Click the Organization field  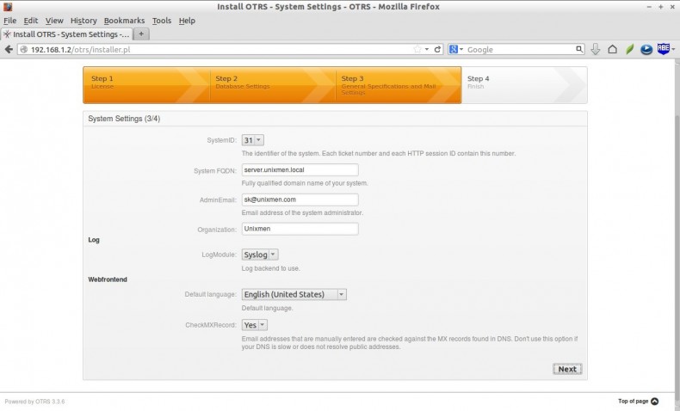(x=300, y=229)
